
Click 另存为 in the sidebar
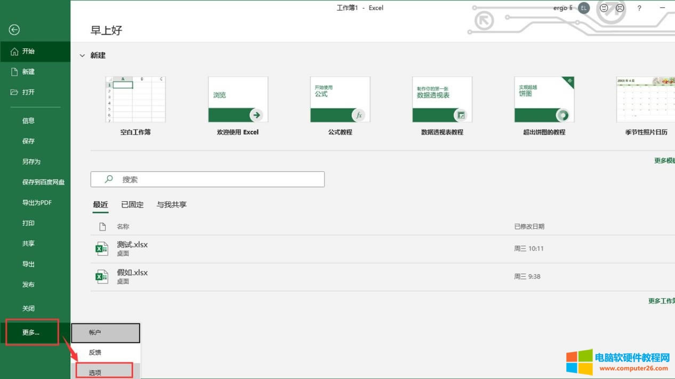point(35,162)
